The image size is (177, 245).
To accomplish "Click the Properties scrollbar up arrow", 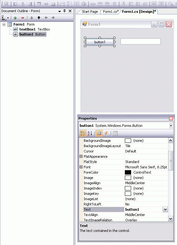I will 170,141.
